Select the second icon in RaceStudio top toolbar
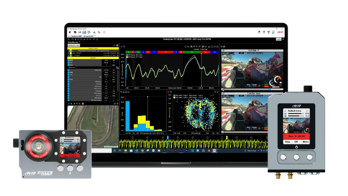Viewport: 348px width, 196px height. tap(75, 32)
